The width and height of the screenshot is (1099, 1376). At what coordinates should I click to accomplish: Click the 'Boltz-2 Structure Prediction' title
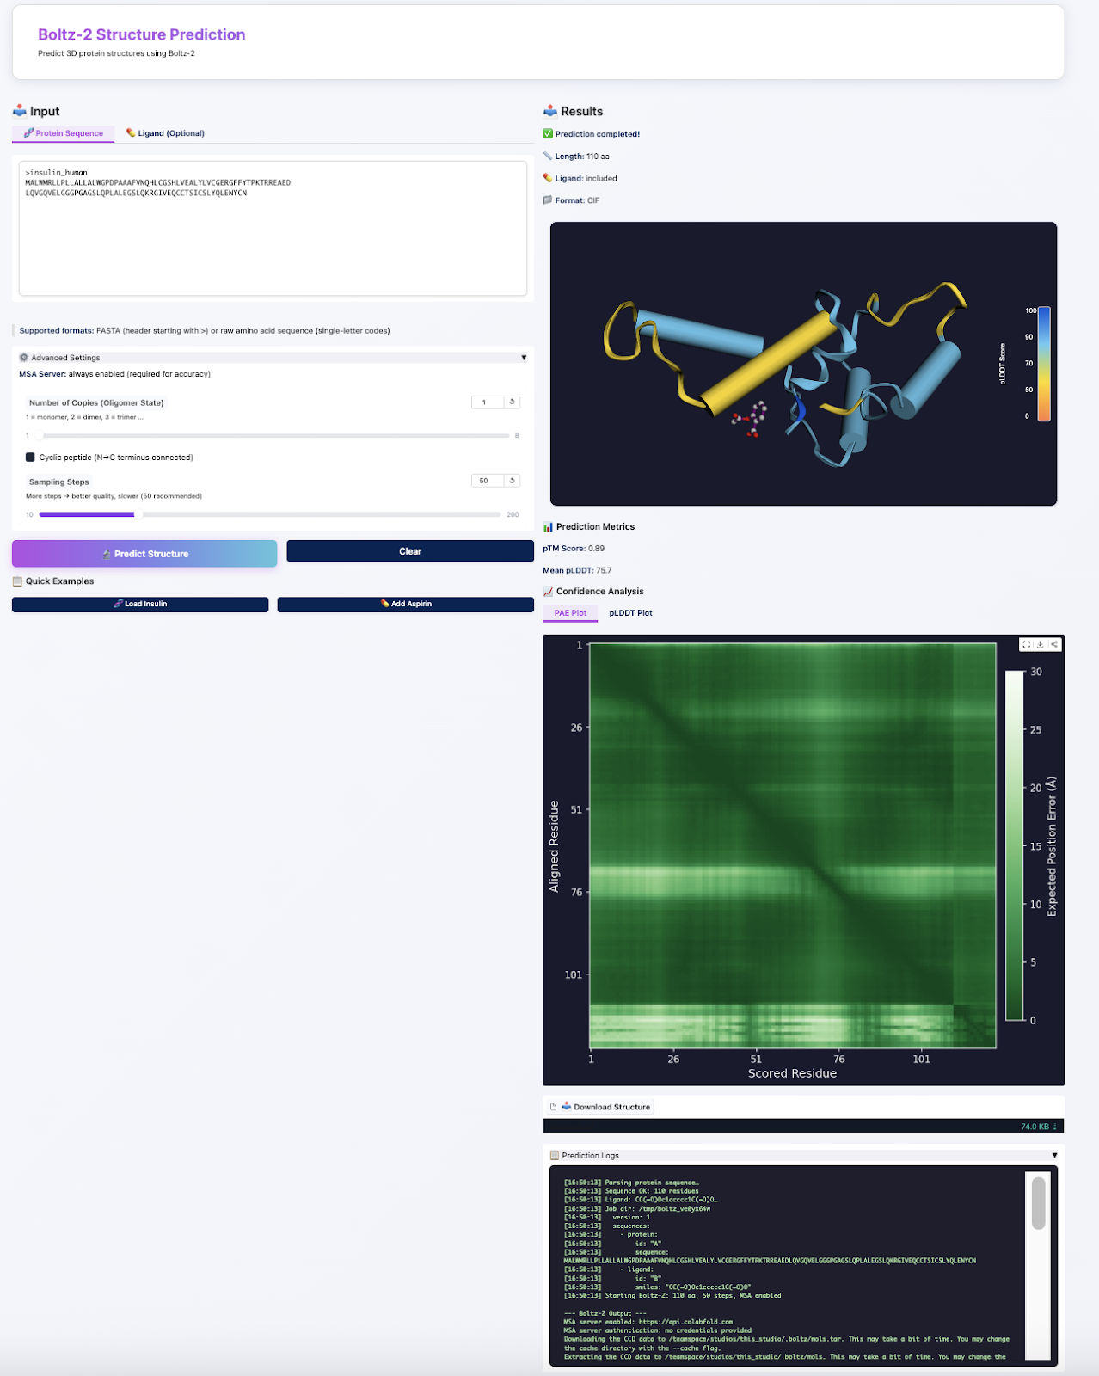click(x=142, y=34)
